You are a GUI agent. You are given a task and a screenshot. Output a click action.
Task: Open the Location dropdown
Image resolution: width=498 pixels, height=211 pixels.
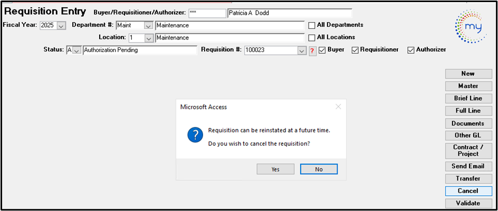[149, 38]
